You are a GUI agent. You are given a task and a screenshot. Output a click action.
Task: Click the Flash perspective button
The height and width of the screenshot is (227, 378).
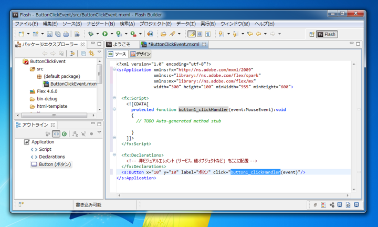point(327,34)
